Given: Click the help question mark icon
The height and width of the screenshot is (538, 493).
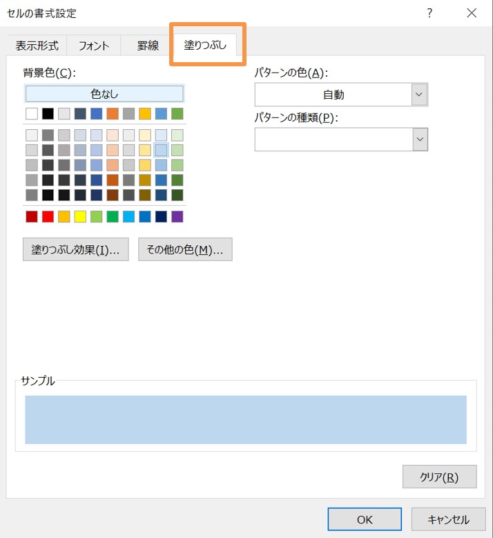Looking at the screenshot, I should (x=429, y=13).
